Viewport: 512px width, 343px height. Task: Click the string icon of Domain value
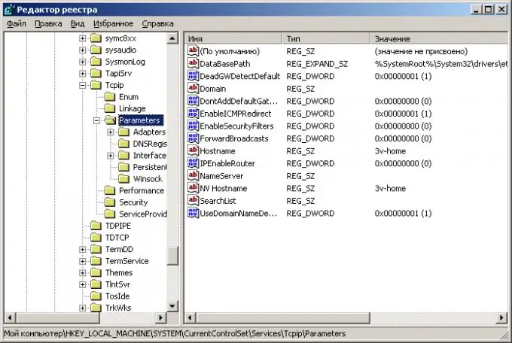click(193, 88)
